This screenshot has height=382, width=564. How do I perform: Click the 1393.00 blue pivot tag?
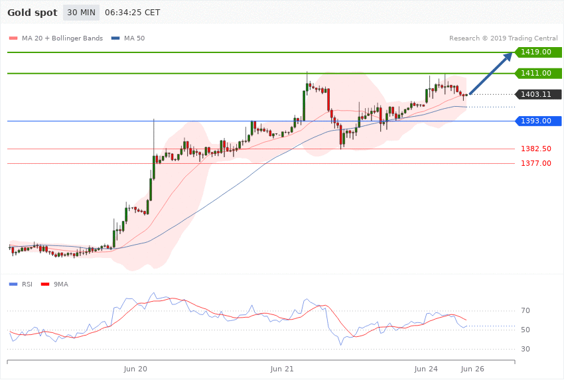point(538,121)
